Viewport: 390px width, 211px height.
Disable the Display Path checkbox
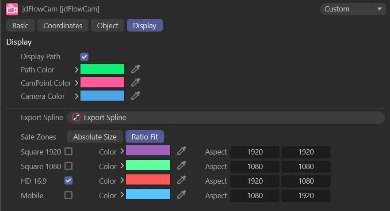pyautogui.click(x=84, y=57)
